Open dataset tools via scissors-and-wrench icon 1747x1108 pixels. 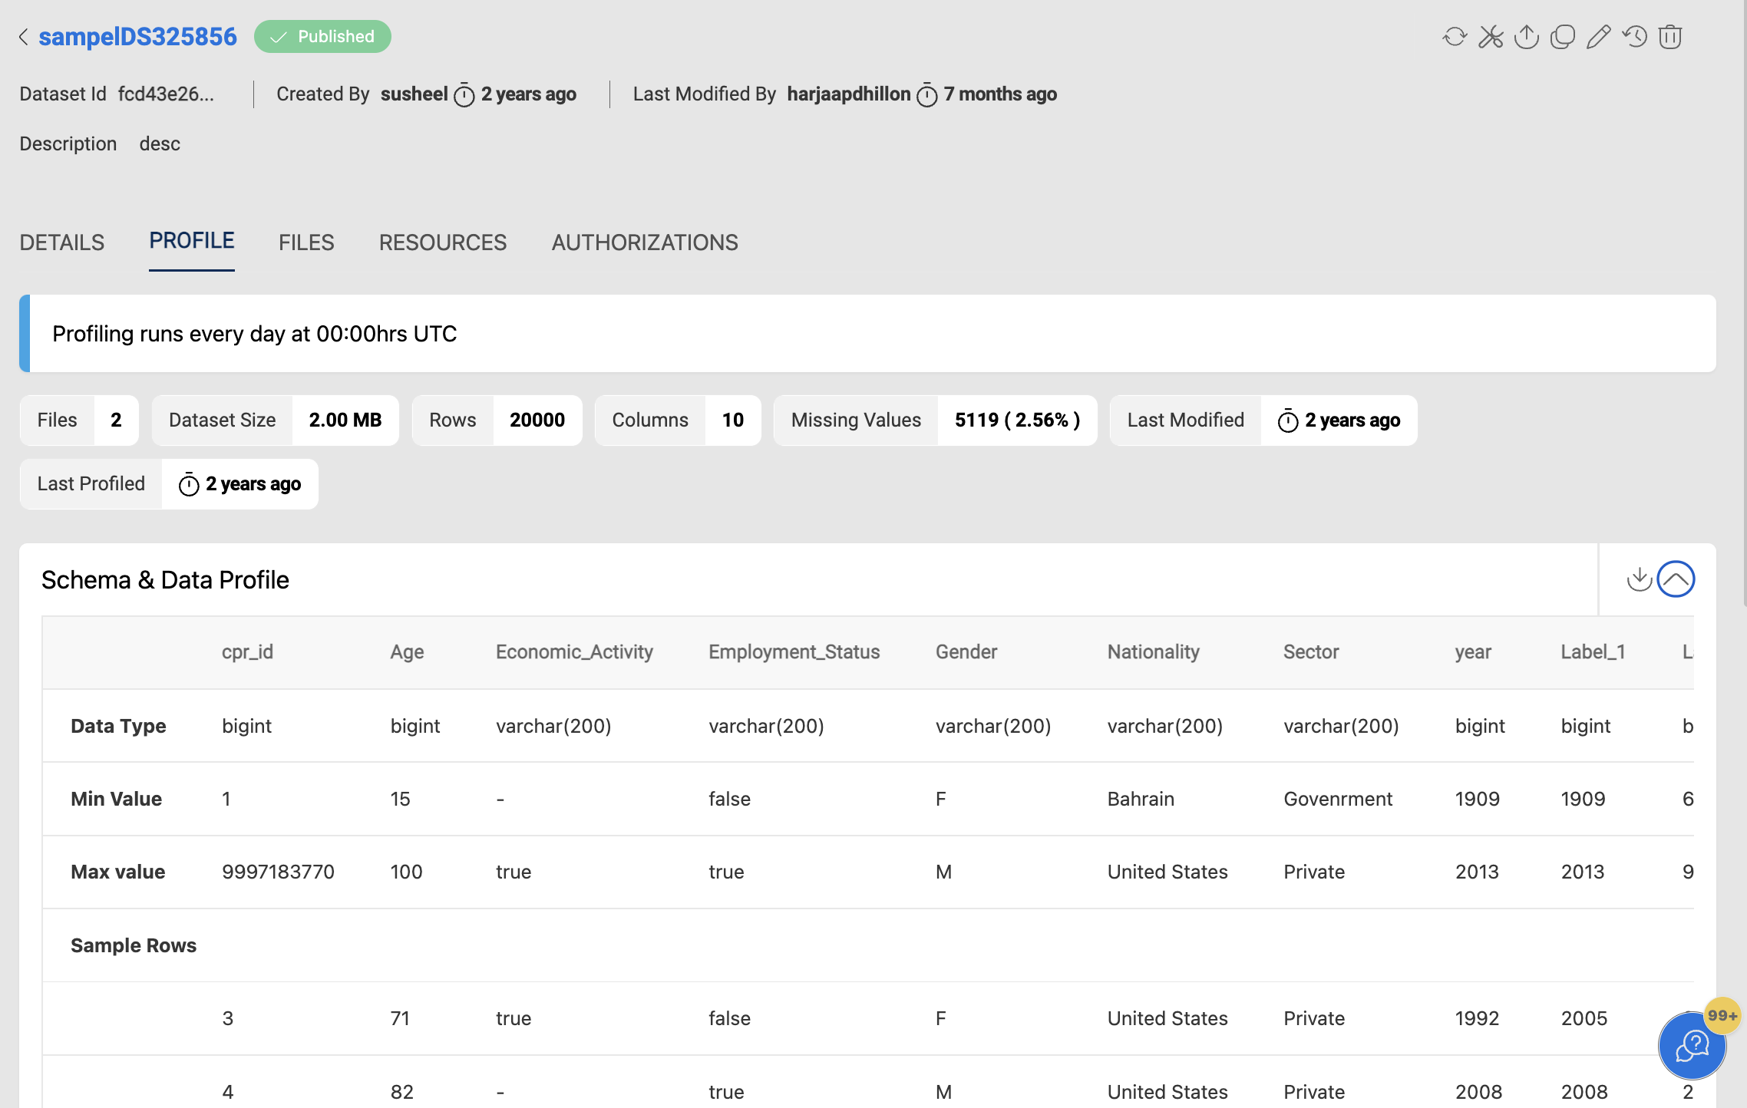click(1491, 36)
